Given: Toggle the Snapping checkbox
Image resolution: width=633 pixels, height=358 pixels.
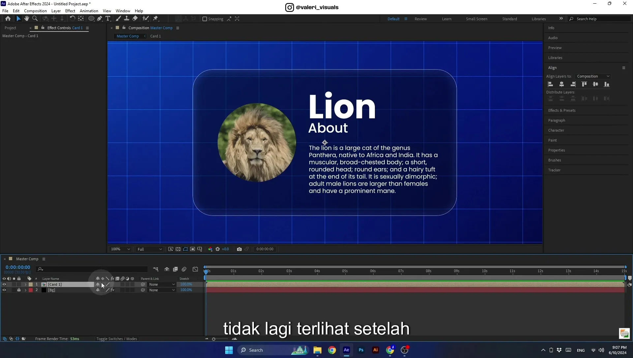Looking at the screenshot, I should (205, 19).
